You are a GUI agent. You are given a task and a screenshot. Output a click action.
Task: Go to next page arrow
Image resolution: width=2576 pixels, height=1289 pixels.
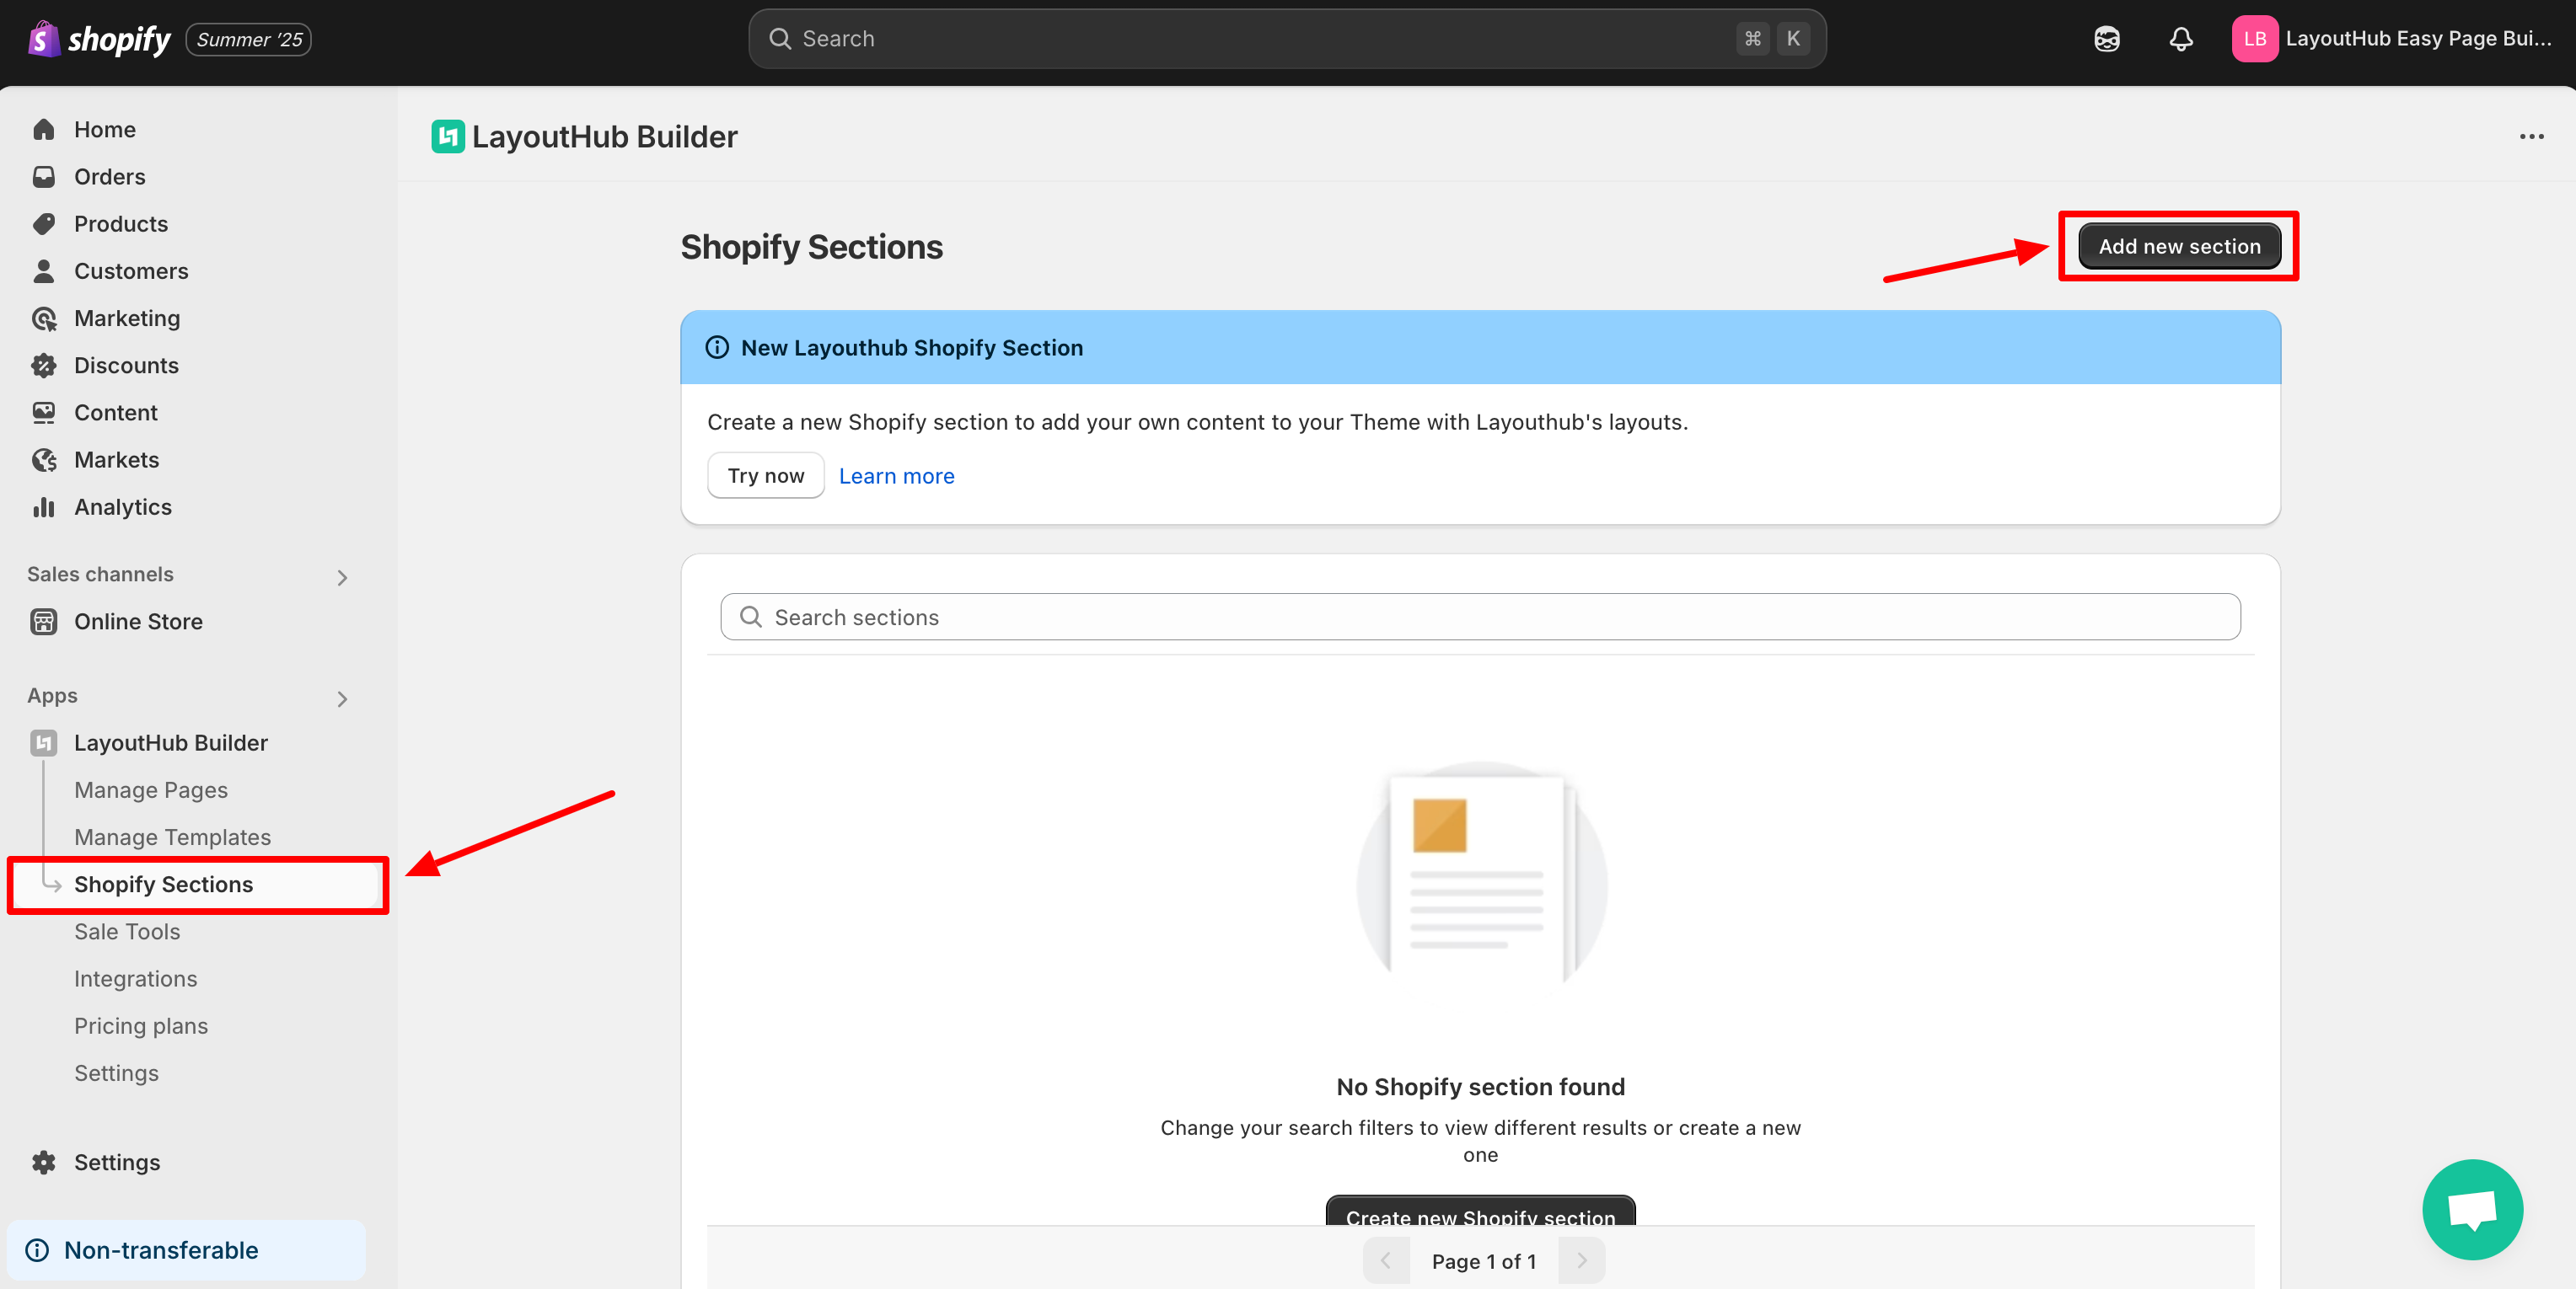coord(1581,1260)
